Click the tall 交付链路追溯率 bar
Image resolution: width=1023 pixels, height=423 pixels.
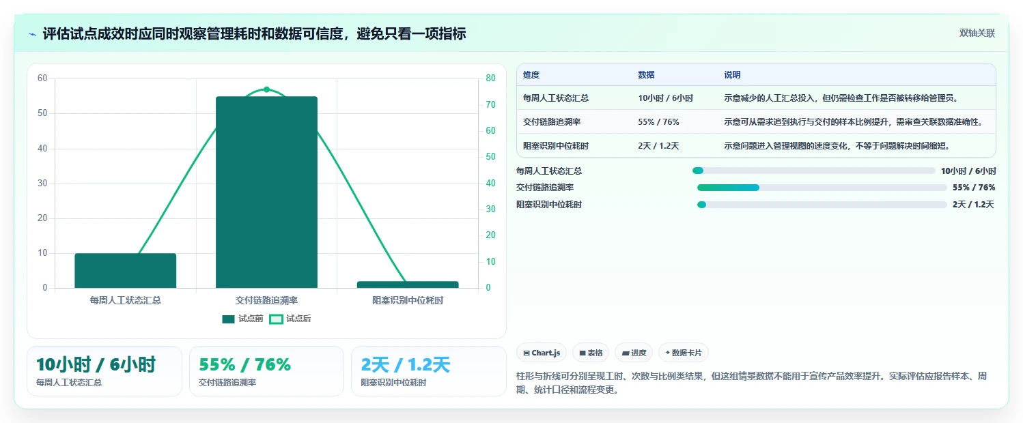[x=266, y=192]
